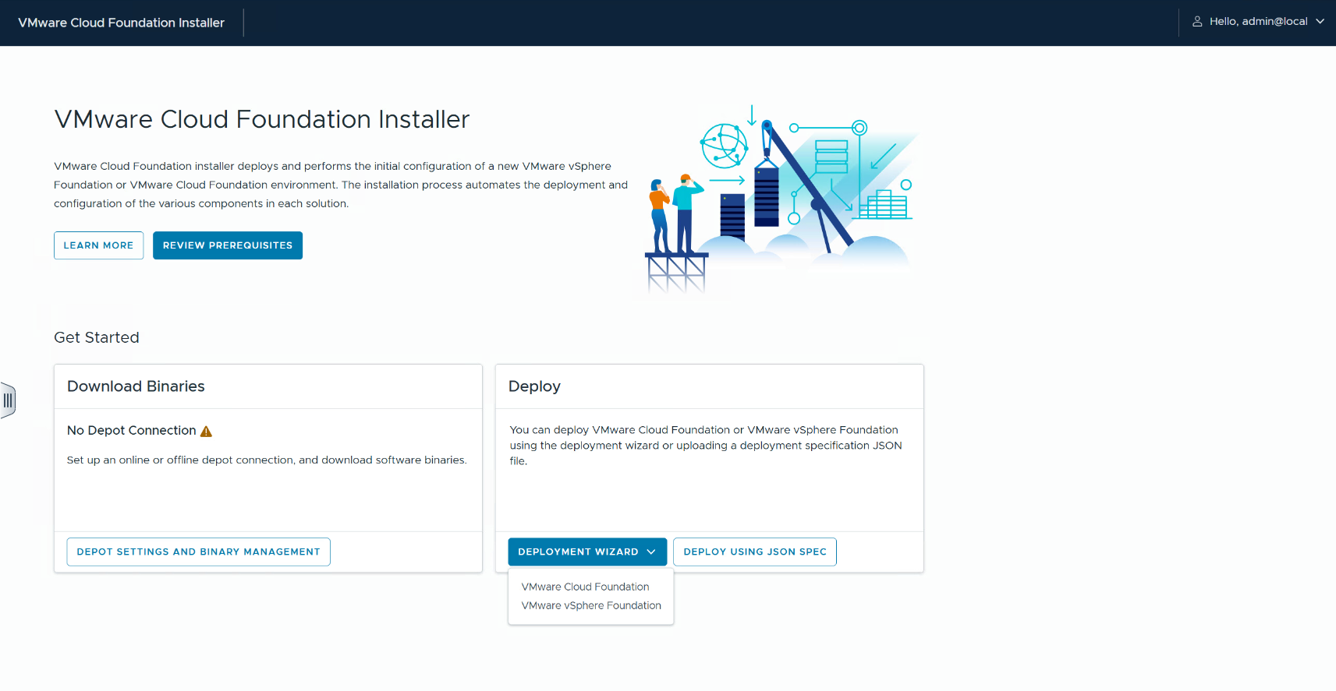Click the No Depot Connection warning icon

click(x=206, y=432)
